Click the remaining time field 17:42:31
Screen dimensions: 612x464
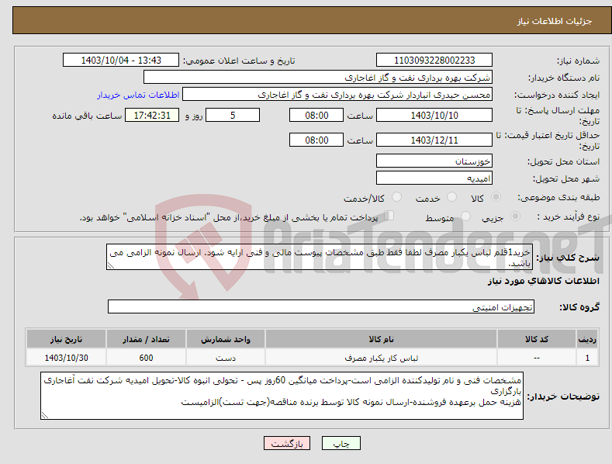tap(152, 115)
